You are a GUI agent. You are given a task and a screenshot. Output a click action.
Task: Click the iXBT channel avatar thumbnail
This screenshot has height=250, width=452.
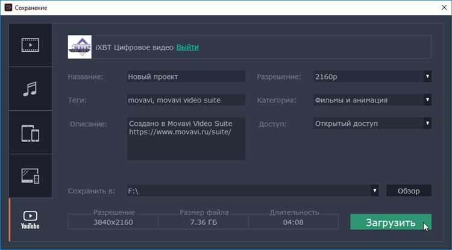(x=80, y=47)
